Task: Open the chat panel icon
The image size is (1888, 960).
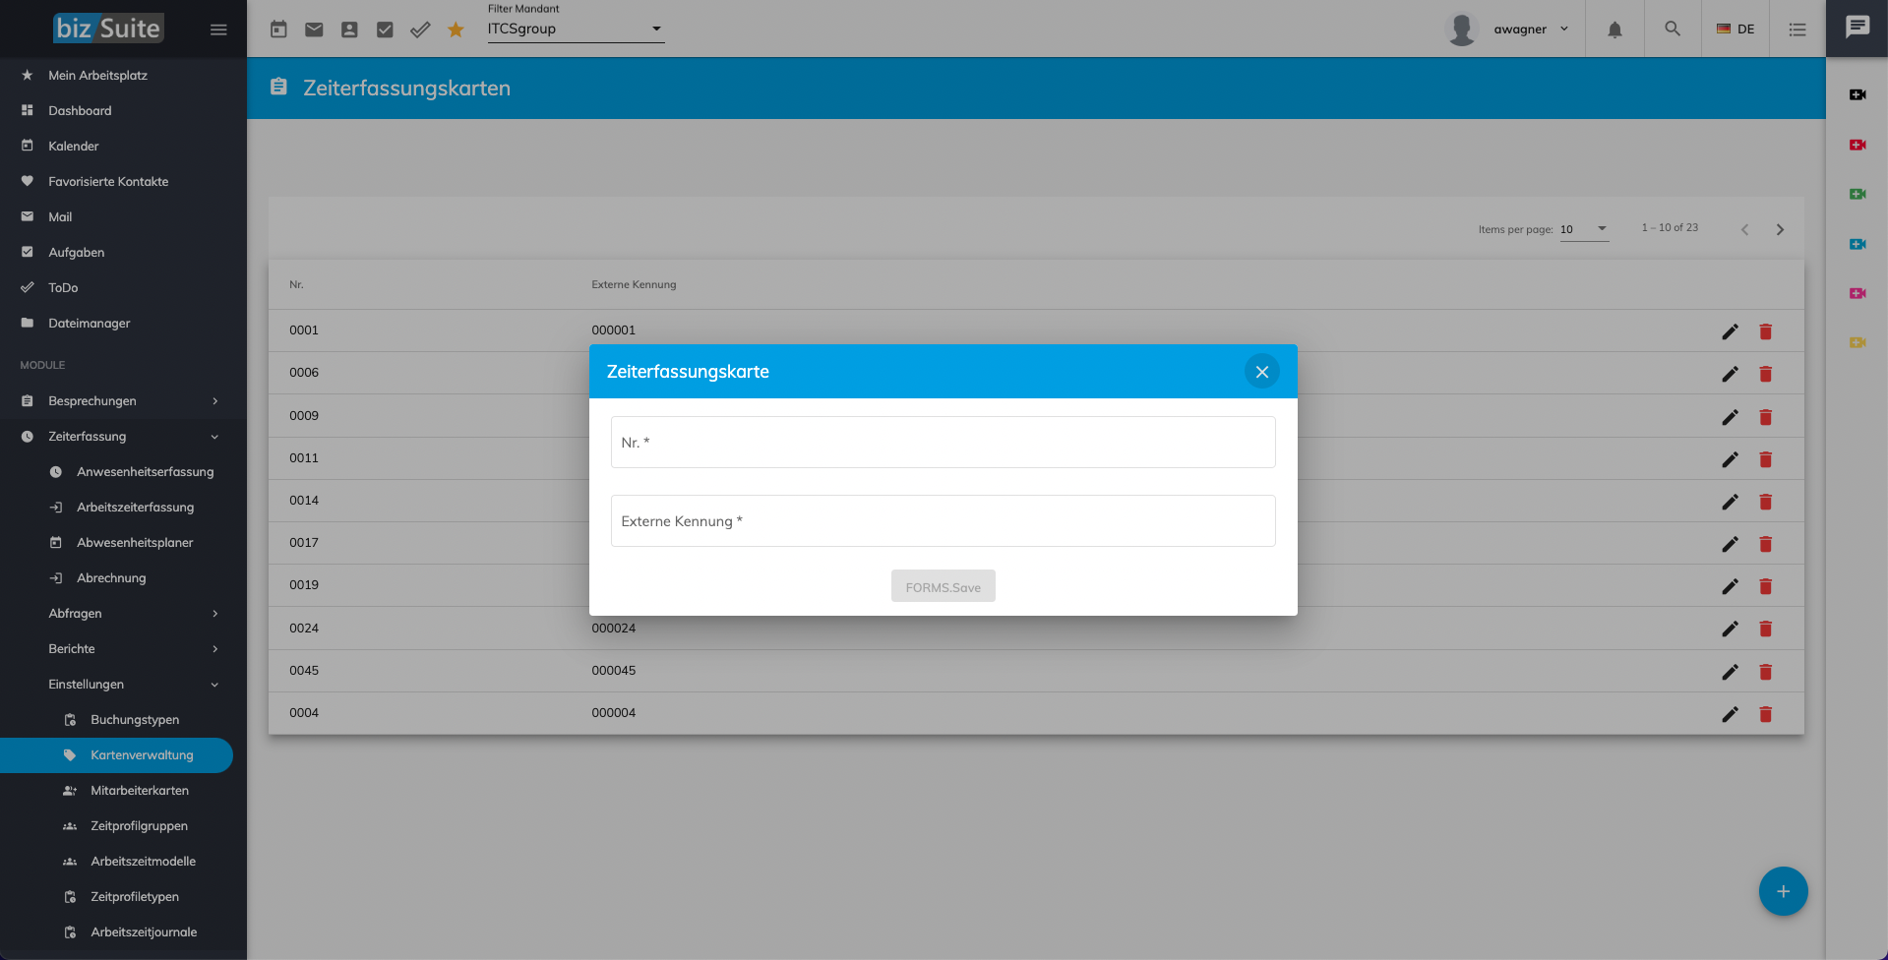Action: (x=1857, y=28)
